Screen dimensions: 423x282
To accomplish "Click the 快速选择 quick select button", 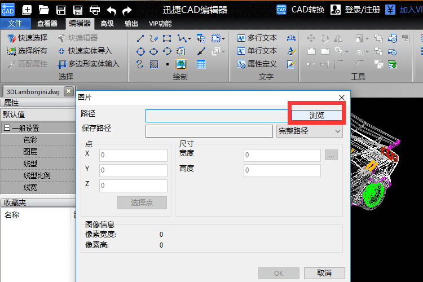I will click(x=27, y=38).
